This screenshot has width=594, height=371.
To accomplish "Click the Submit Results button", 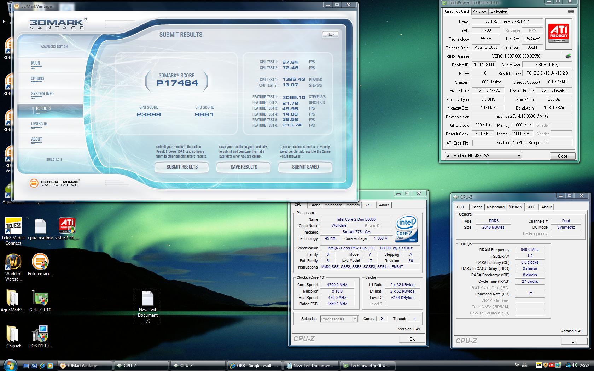I will click(x=182, y=167).
